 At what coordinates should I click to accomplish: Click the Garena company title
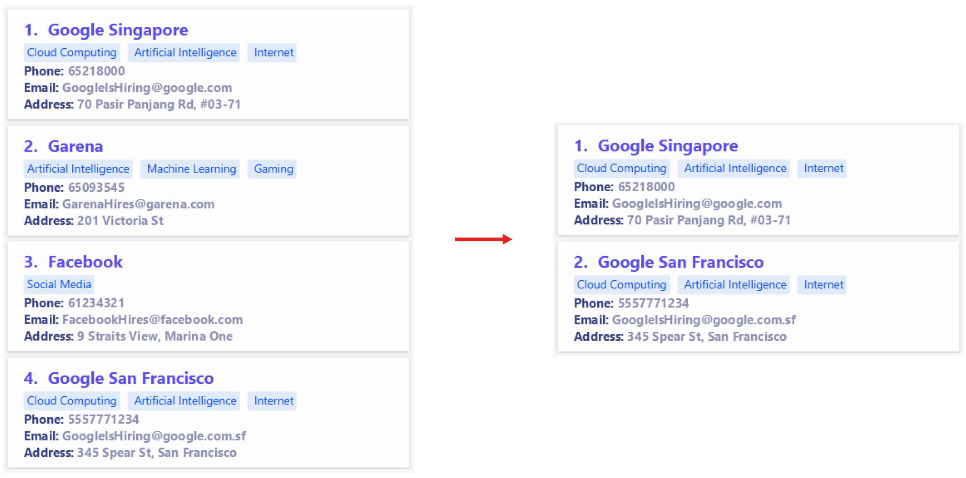[76, 146]
